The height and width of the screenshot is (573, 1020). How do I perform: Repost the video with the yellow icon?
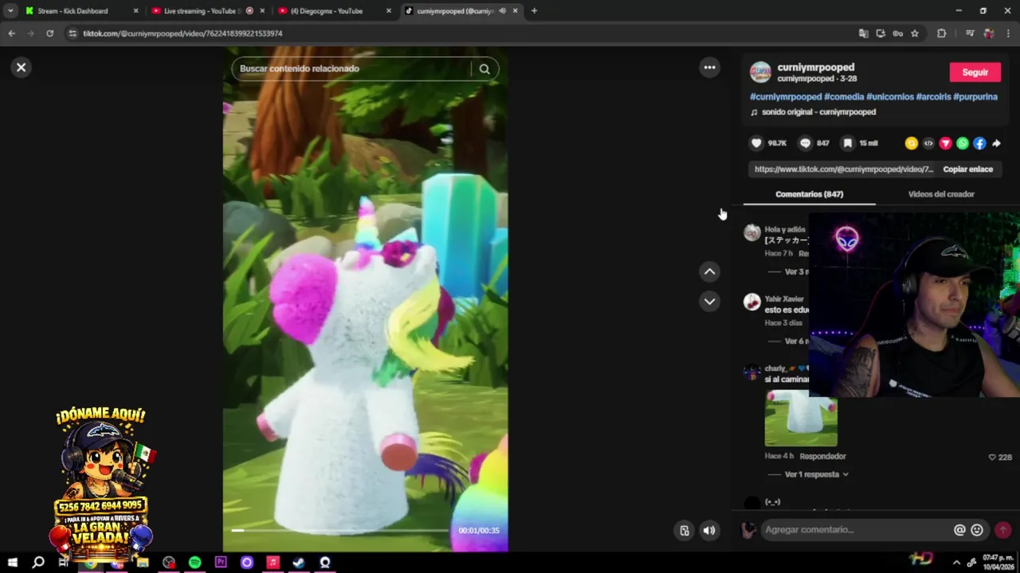912,143
